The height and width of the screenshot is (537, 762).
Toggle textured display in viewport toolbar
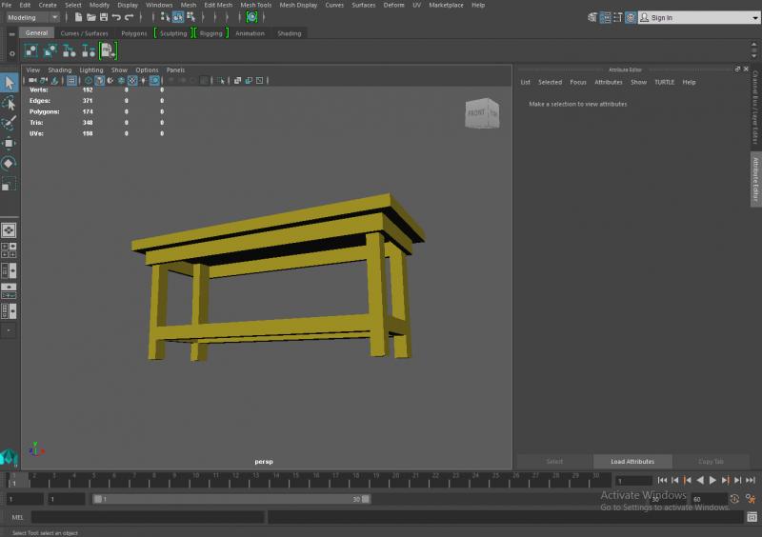(132, 81)
